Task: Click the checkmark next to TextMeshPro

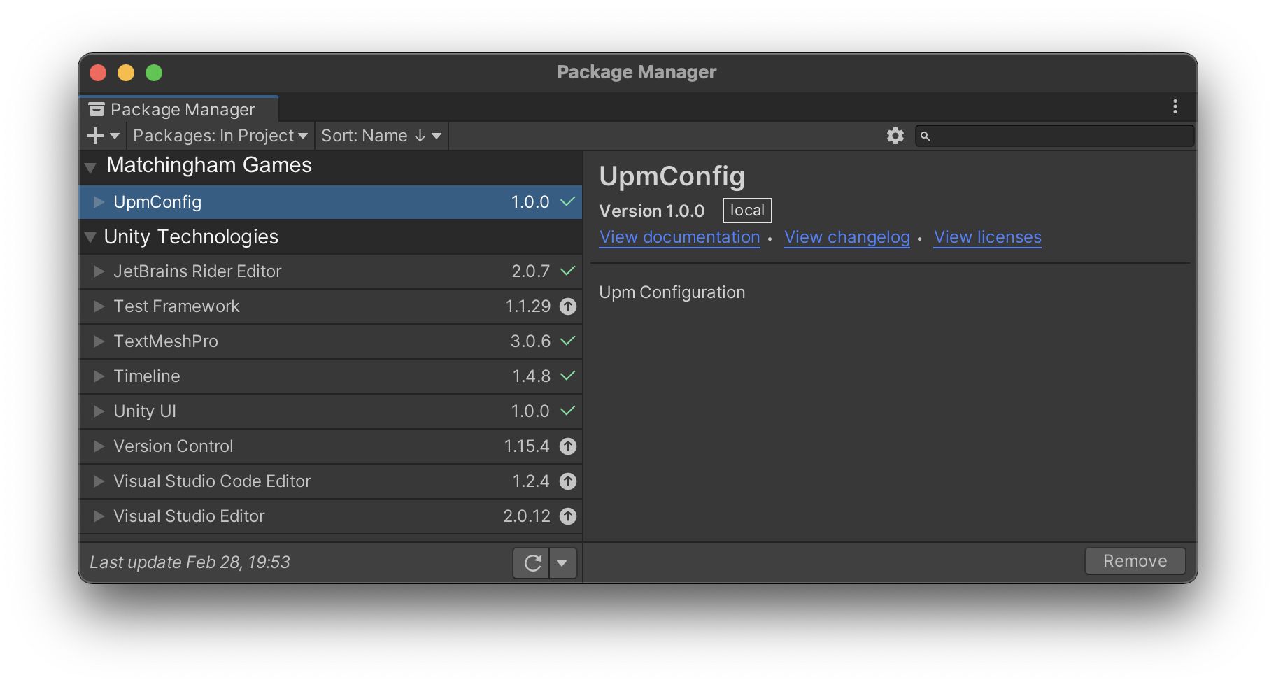Action: (568, 341)
